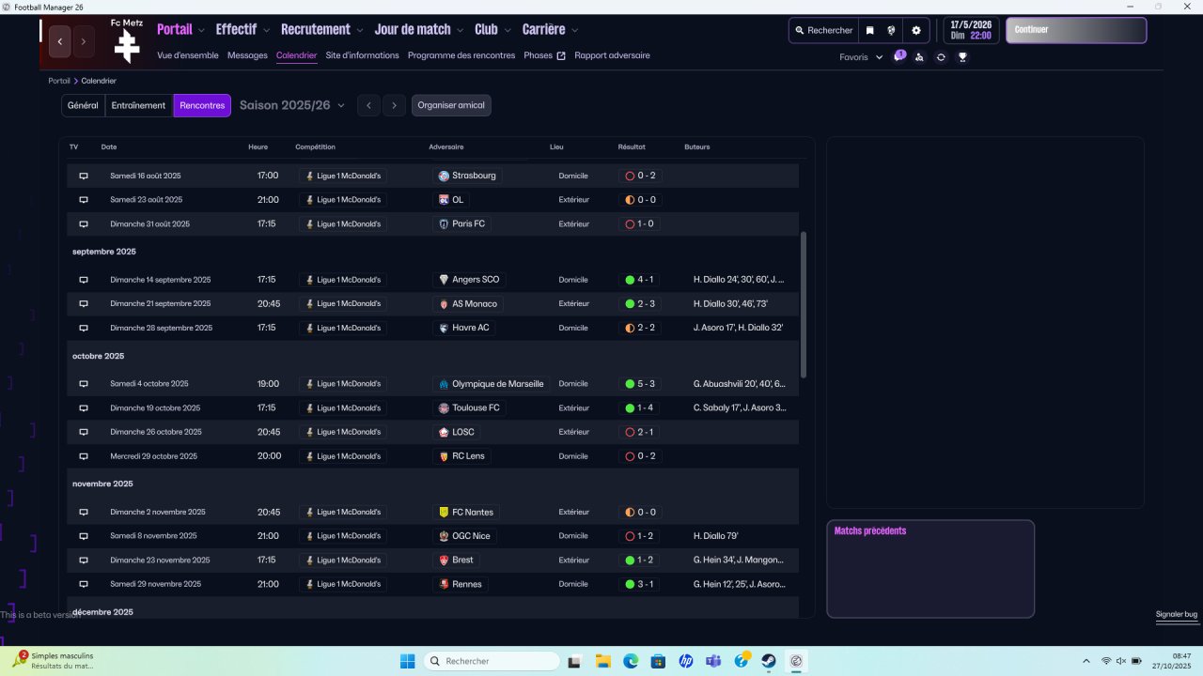Open the Rapport adversaire tab
Image resolution: width=1203 pixels, height=676 pixels.
pyautogui.click(x=612, y=55)
